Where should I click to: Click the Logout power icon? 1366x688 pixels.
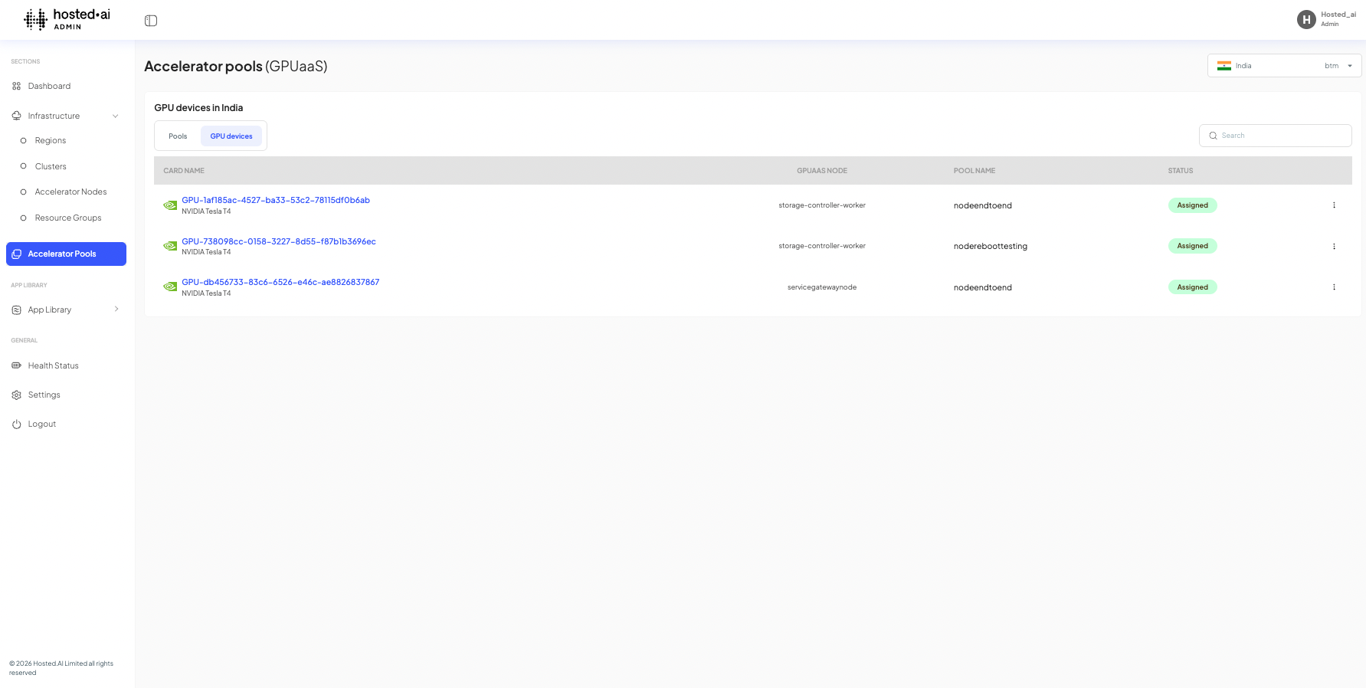point(16,424)
